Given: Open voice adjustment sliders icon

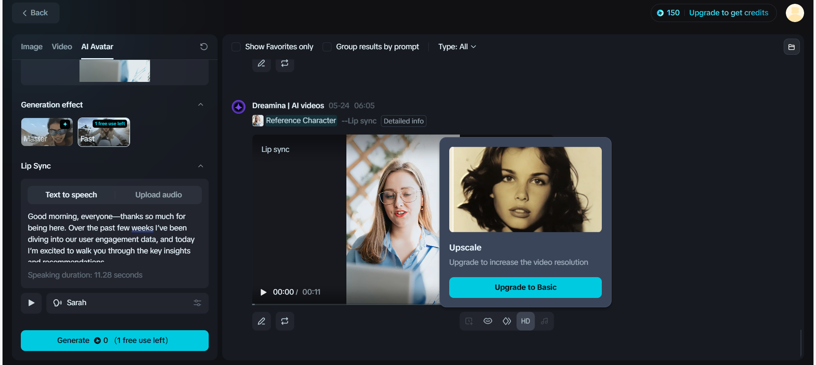Looking at the screenshot, I should click(198, 303).
